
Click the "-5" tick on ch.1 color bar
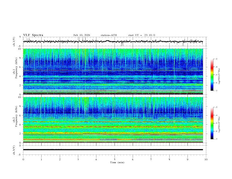click(x=216, y=75)
